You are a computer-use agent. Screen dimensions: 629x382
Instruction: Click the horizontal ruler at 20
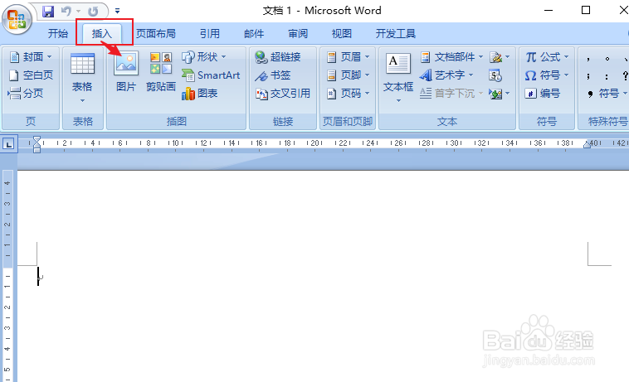pos(315,143)
